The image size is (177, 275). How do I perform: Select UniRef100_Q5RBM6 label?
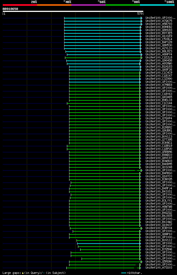[159, 152]
